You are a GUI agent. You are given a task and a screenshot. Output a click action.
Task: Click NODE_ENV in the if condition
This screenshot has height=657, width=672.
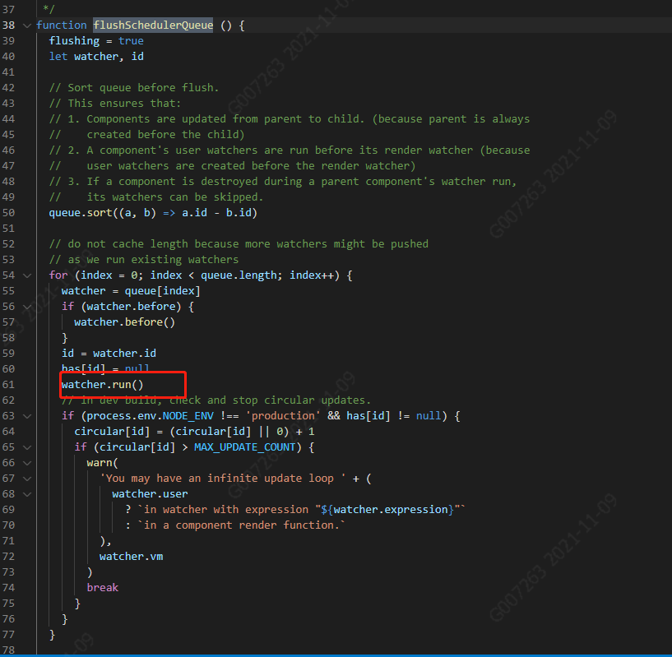pos(188,416)
